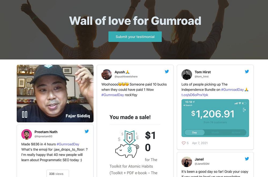Select the Month tab in earnings card
This screenshot has width=268, height=177.
pos(215,132)
